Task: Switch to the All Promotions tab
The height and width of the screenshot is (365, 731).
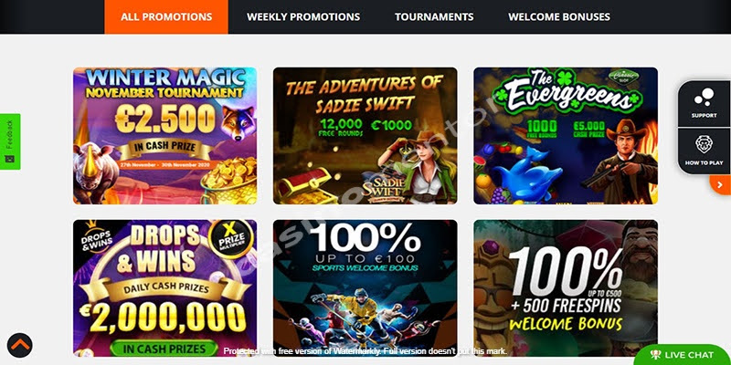Action: pyautogui.click(x=166, y=17)
